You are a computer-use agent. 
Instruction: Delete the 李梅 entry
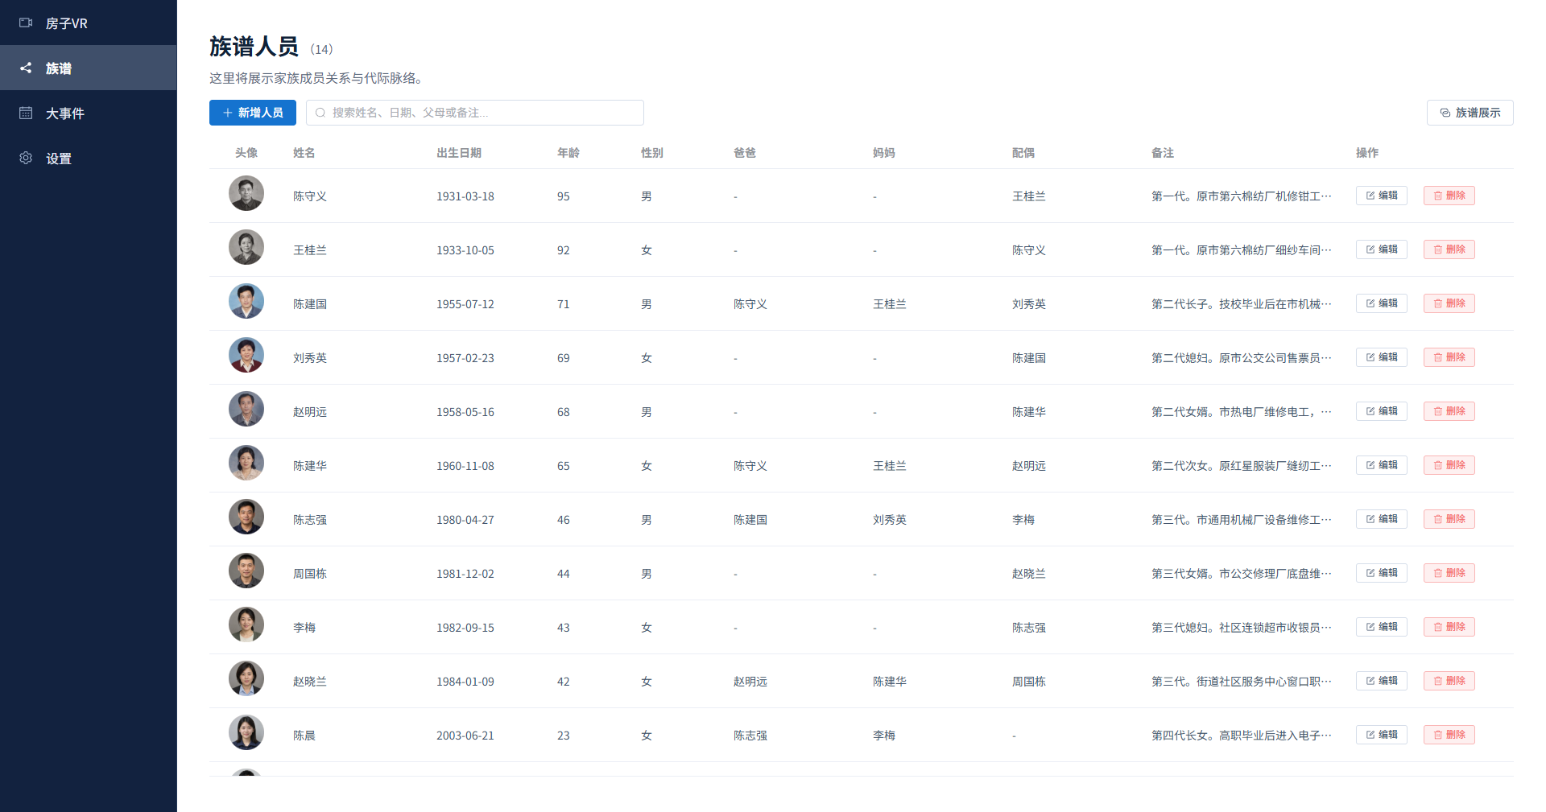point(1449,627)
